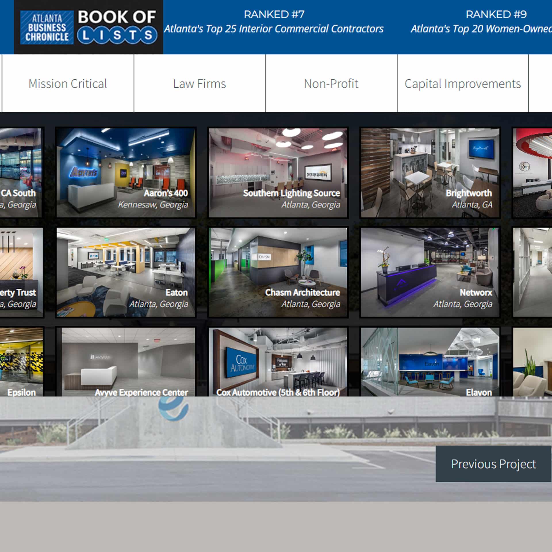Click the Atlanta Business Chronicle Book of Lists logo

click(x=89, y=27)
